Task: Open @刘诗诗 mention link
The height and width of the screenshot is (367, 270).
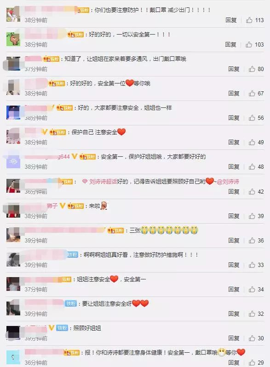Action: (228, 182)
